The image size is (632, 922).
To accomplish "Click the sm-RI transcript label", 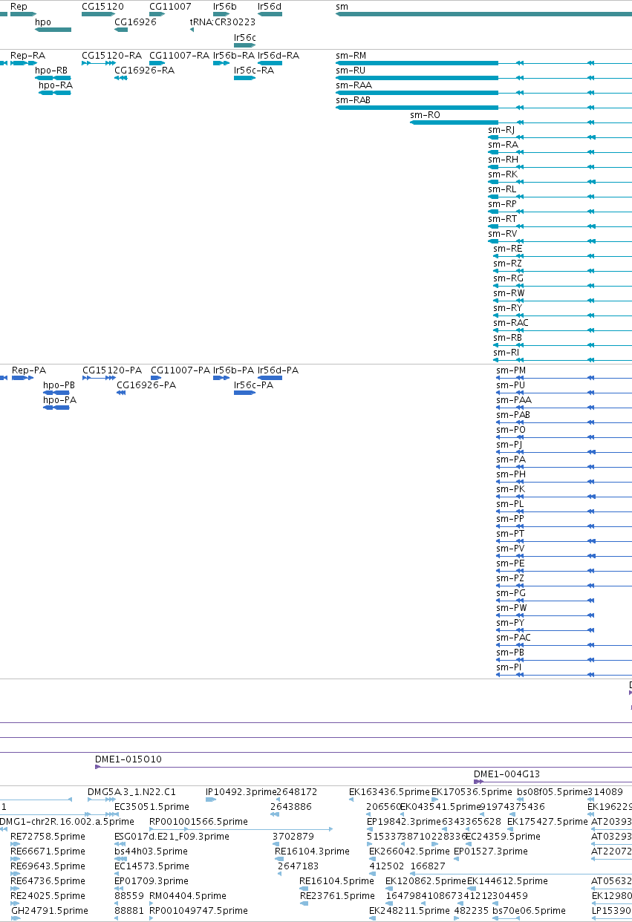I will pyautogui.click(x=506, y=352).
